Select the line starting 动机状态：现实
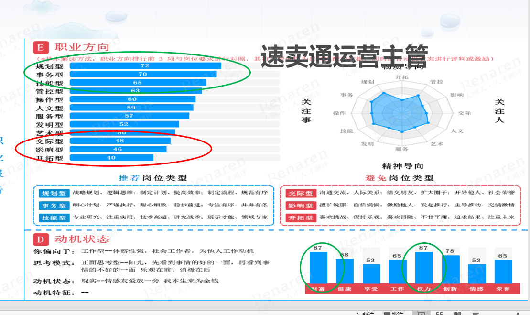530x315 pixels. coord(126,281)
